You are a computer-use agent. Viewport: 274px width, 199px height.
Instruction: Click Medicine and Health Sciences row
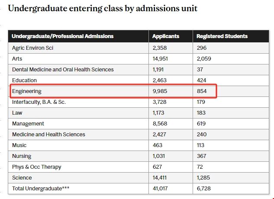coord(48,135)
